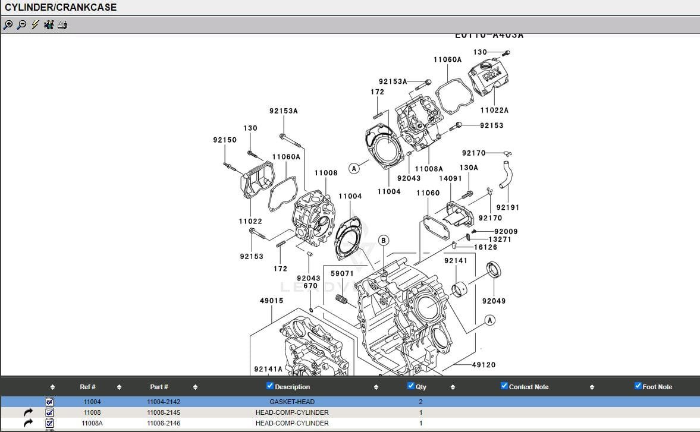Disable the Context Note checkbox
The image size is (700, 432).
[x=504, y=386]
